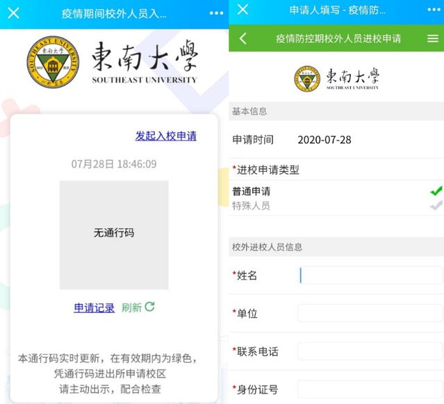Select 特殊人员 application type

click(251, 206)
